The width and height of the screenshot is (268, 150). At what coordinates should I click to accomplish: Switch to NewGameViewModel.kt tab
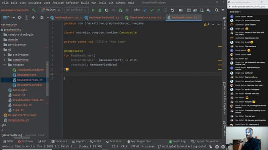[103, 17]
